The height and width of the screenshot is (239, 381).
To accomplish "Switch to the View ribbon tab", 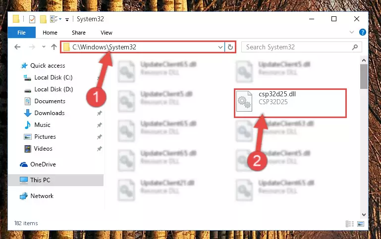I will (107, 33).
